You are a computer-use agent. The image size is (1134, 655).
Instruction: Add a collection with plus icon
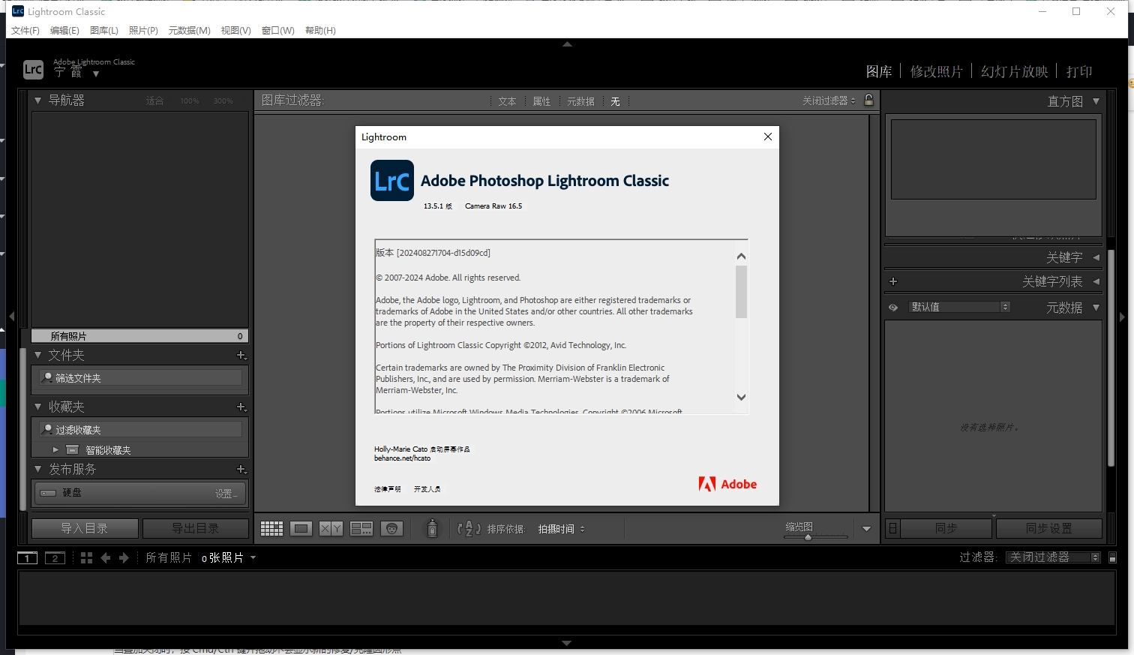(x=241, y=407)
